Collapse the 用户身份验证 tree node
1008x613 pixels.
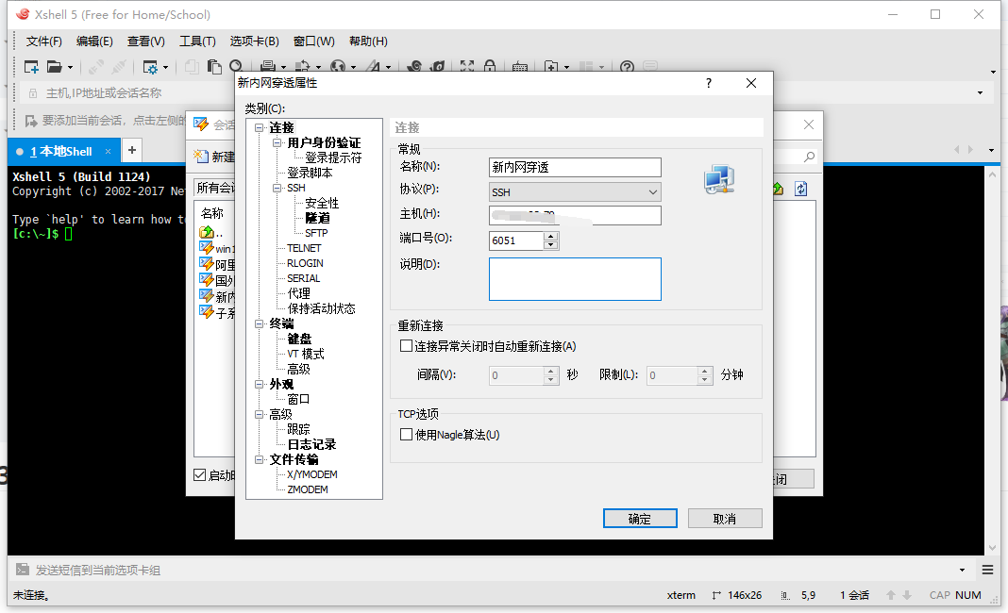277,142
